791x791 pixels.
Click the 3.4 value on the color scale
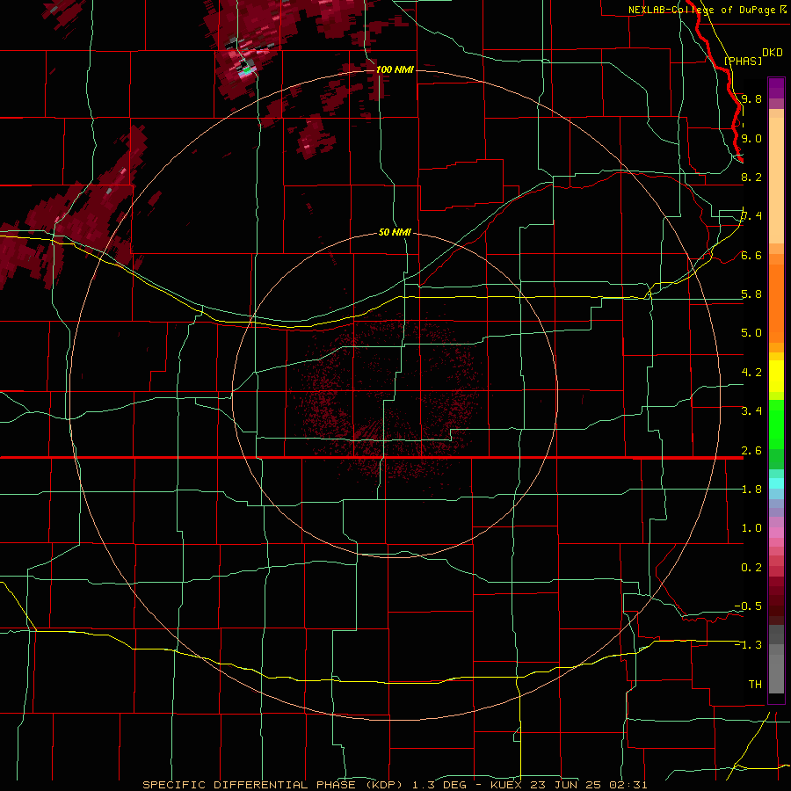point(751,411)
